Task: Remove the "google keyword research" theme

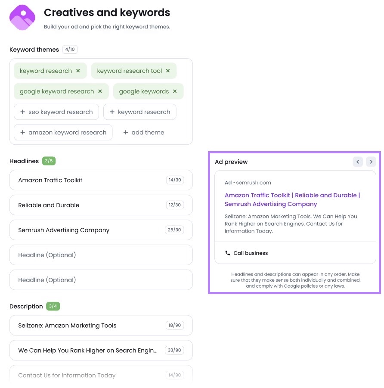Action: tap(100, 91)
